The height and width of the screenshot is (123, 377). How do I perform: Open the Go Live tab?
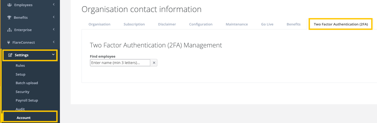pyautogui.click(x=267, y=24)
